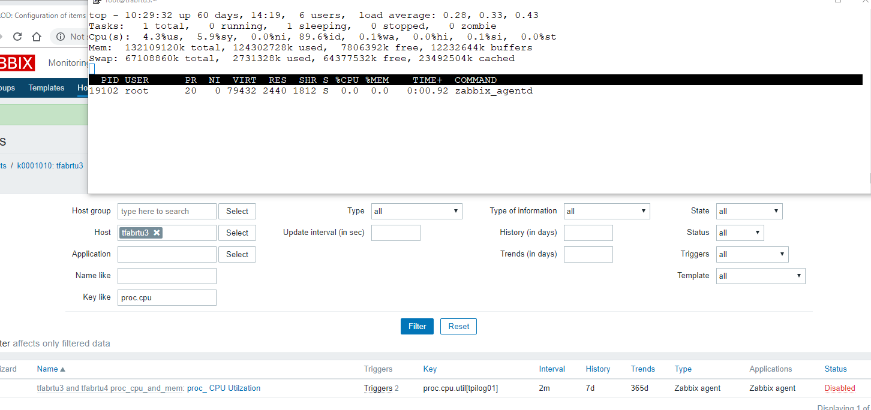Image resolution: width=871 pixels, height=410 pixels.
Task: Click PID 19102 in terminal window
Action: [104, 91]
